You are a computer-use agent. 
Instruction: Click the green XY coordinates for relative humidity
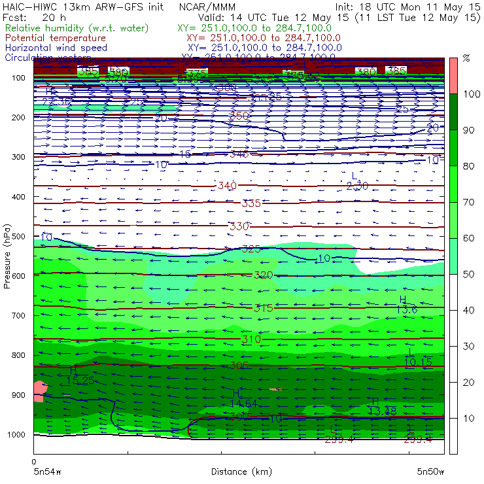coord(254,28)
